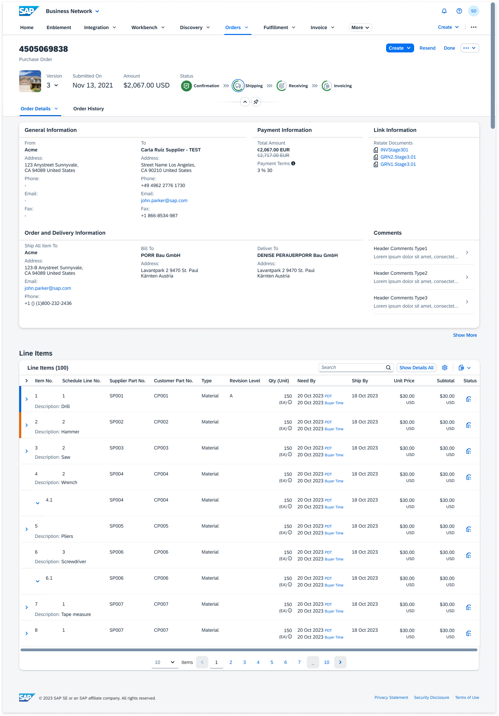
Task: Go to page 10 of line items
Action: [x=327, y=662]
